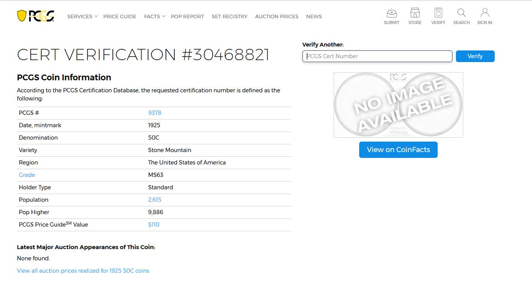Open the Population 2,615 link
532x284 pixels.
pyautogui.click(x=155, y=200)
